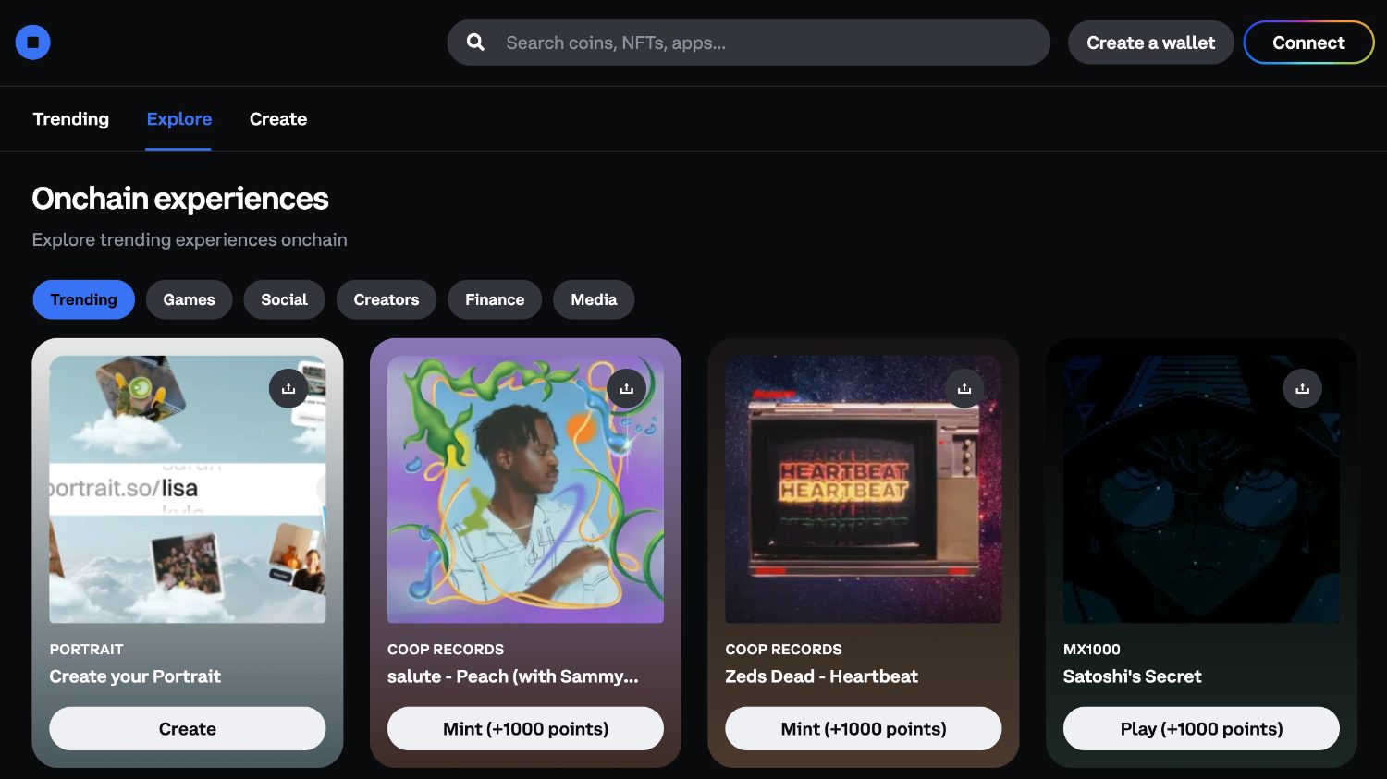Click the Connect button
The width and height of the screenshot is (1387, 779).
coord(1308,43)
